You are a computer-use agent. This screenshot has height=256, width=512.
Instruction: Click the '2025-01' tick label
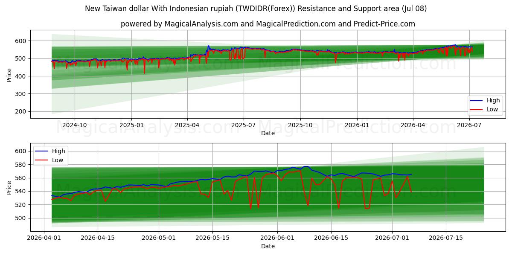click(x=131, y=125)
